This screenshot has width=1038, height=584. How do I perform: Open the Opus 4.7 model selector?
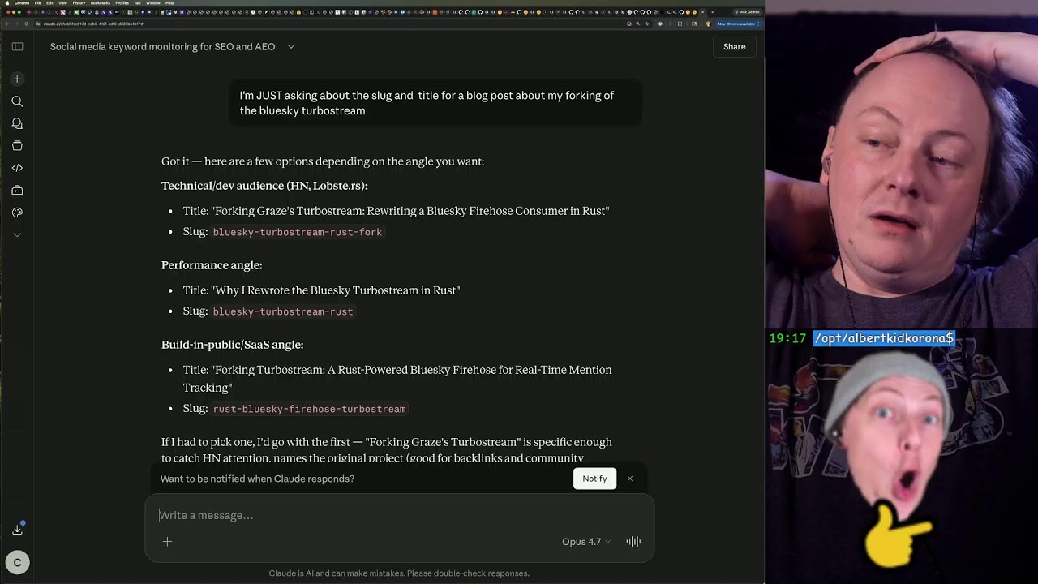tap(585, 542)
